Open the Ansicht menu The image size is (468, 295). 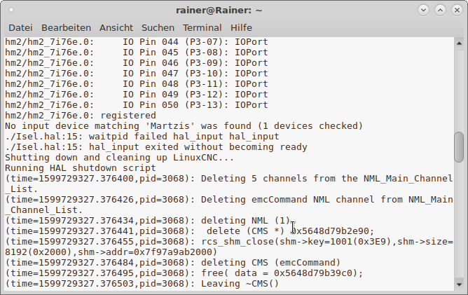pyautogui.click(x=116, y=28)
